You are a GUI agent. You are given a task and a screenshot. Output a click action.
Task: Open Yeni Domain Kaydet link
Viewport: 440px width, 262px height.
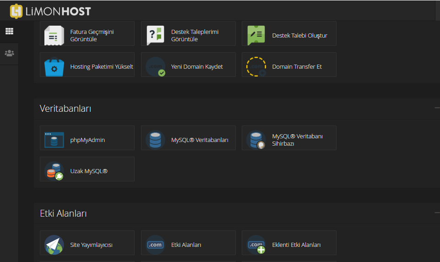(x=197, y=66)
